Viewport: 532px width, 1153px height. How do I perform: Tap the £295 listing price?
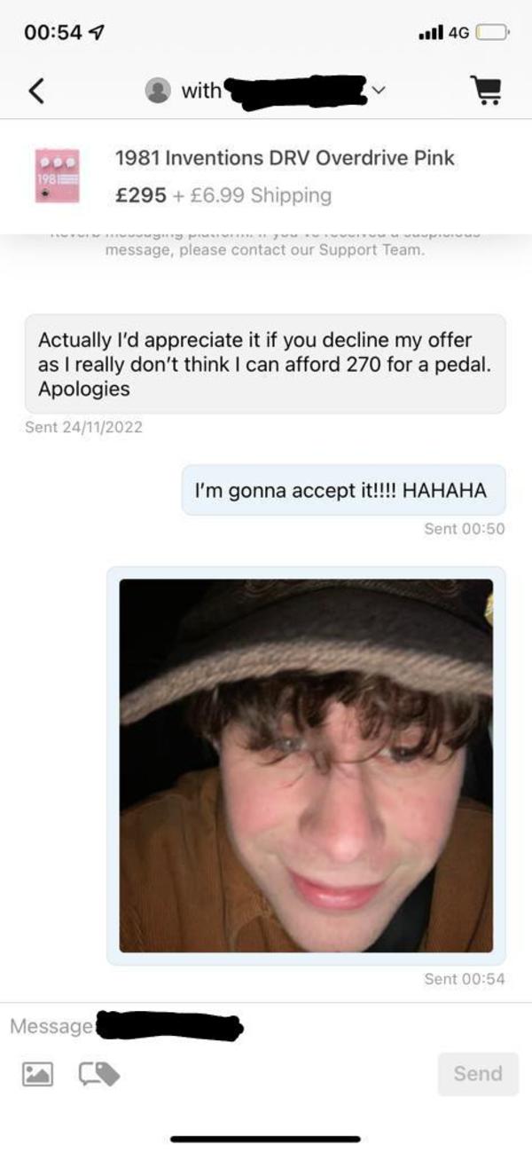141,195
